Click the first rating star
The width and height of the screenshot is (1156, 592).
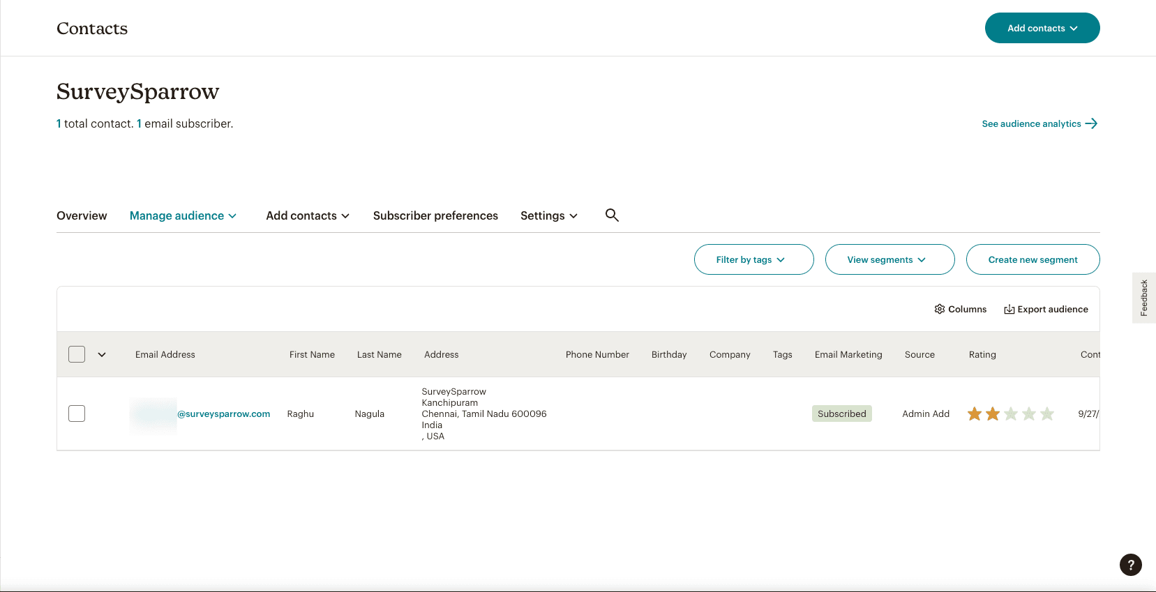pos(975,414)
